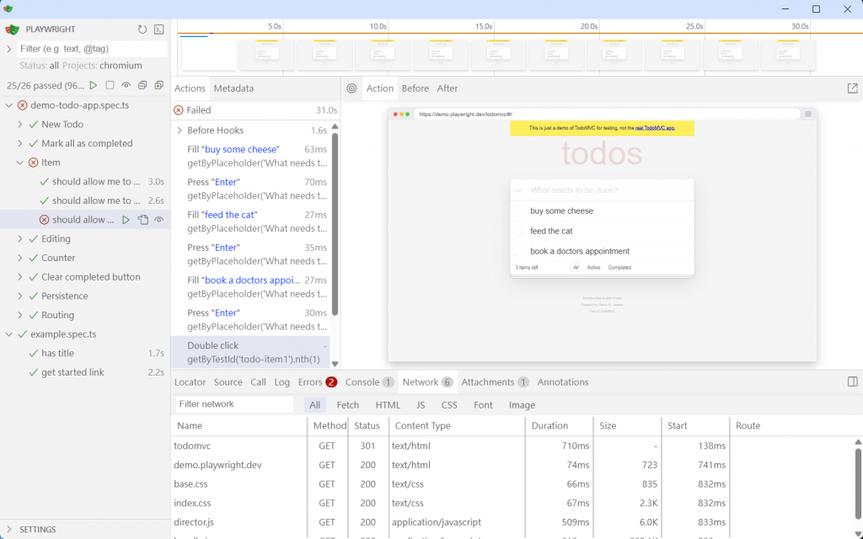The height and width of the screenshot is (539, 863).
Task: Expand the Routing group
Action: point(20,315)
